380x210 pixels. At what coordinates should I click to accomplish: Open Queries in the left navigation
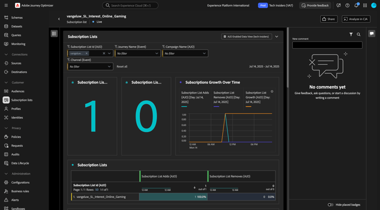[16, 35]
